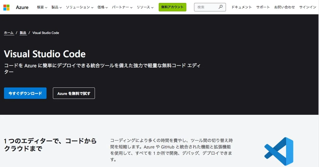Viewport: 319px width, 167px height.
Task: Open the ドキュメント link
Action: pyautogui.click(x=241, y=7)
